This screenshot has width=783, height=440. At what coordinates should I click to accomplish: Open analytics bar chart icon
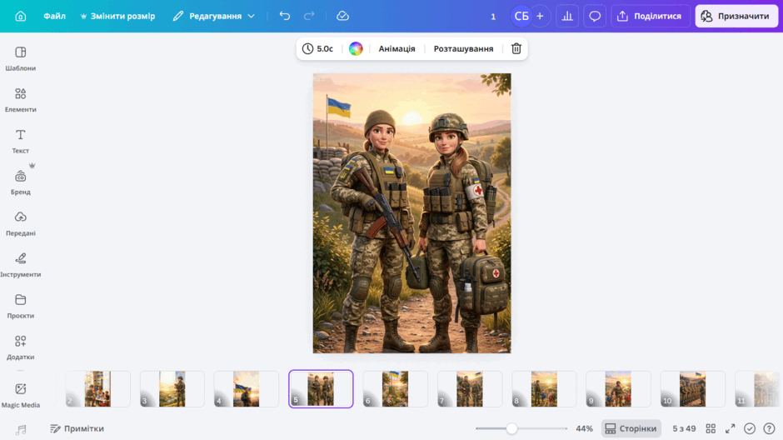(567, 16)
